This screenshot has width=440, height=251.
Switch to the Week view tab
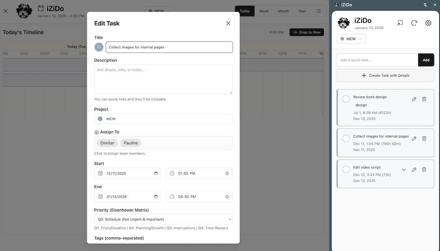264,11
